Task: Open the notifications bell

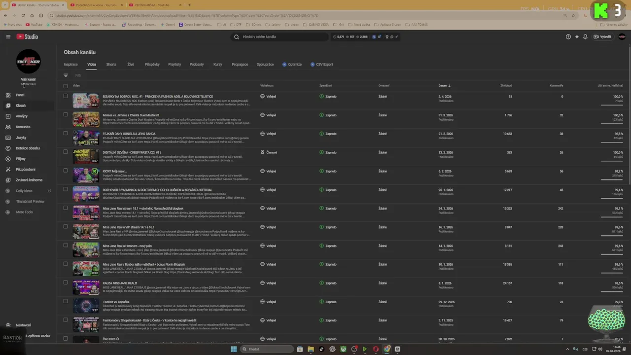Action: [x=585, y=36]
